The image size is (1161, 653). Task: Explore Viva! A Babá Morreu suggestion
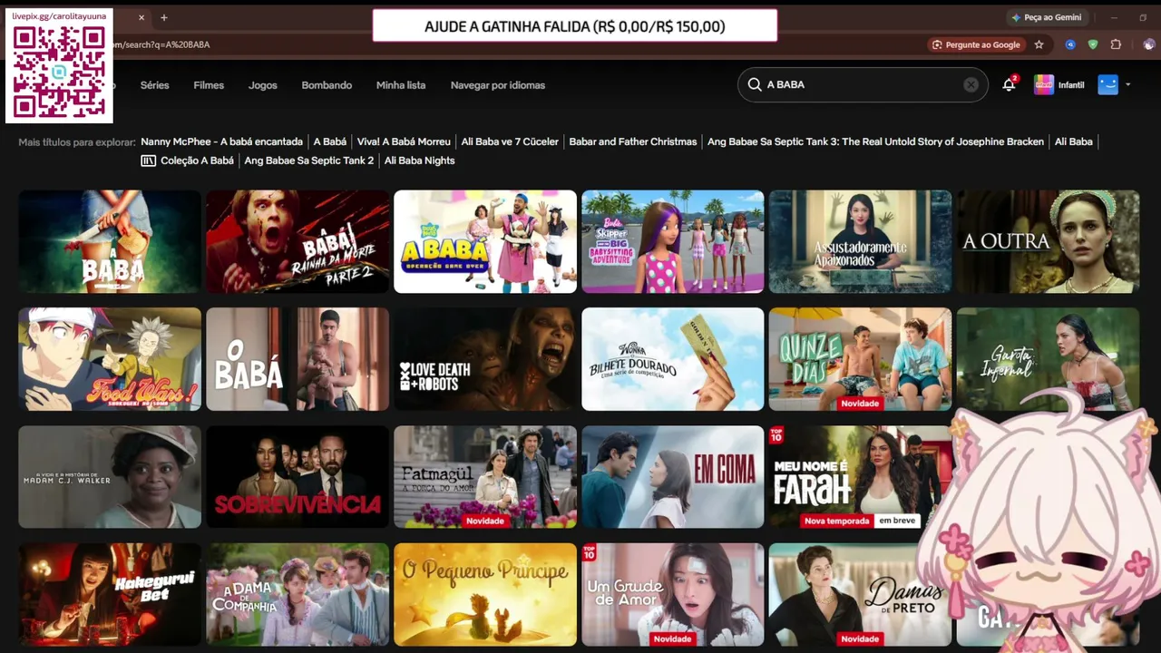click(x=404, y=141)
